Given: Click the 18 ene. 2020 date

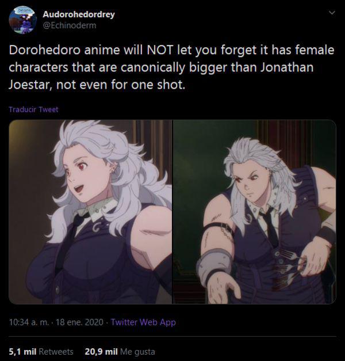Looking at the screenshot, I should coord(79,322).
